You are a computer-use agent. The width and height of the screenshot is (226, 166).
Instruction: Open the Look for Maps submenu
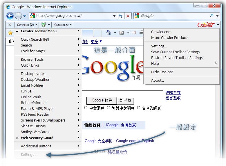click(48, 51)
